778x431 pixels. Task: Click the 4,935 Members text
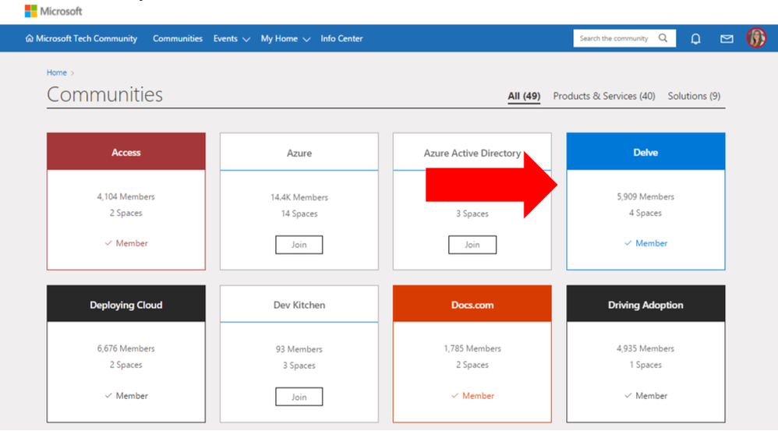[645, 348]
